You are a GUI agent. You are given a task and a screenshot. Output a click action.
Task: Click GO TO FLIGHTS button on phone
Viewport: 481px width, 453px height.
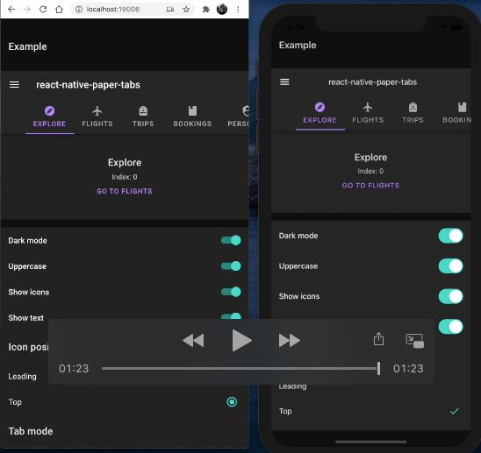point(370,185)
